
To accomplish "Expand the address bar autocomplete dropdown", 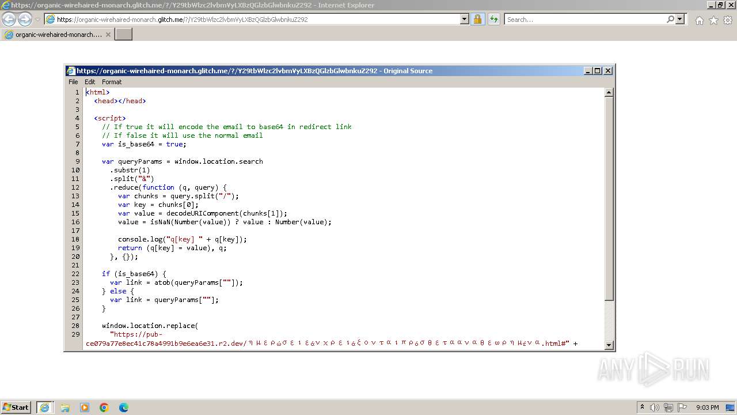I will [465, 19].
